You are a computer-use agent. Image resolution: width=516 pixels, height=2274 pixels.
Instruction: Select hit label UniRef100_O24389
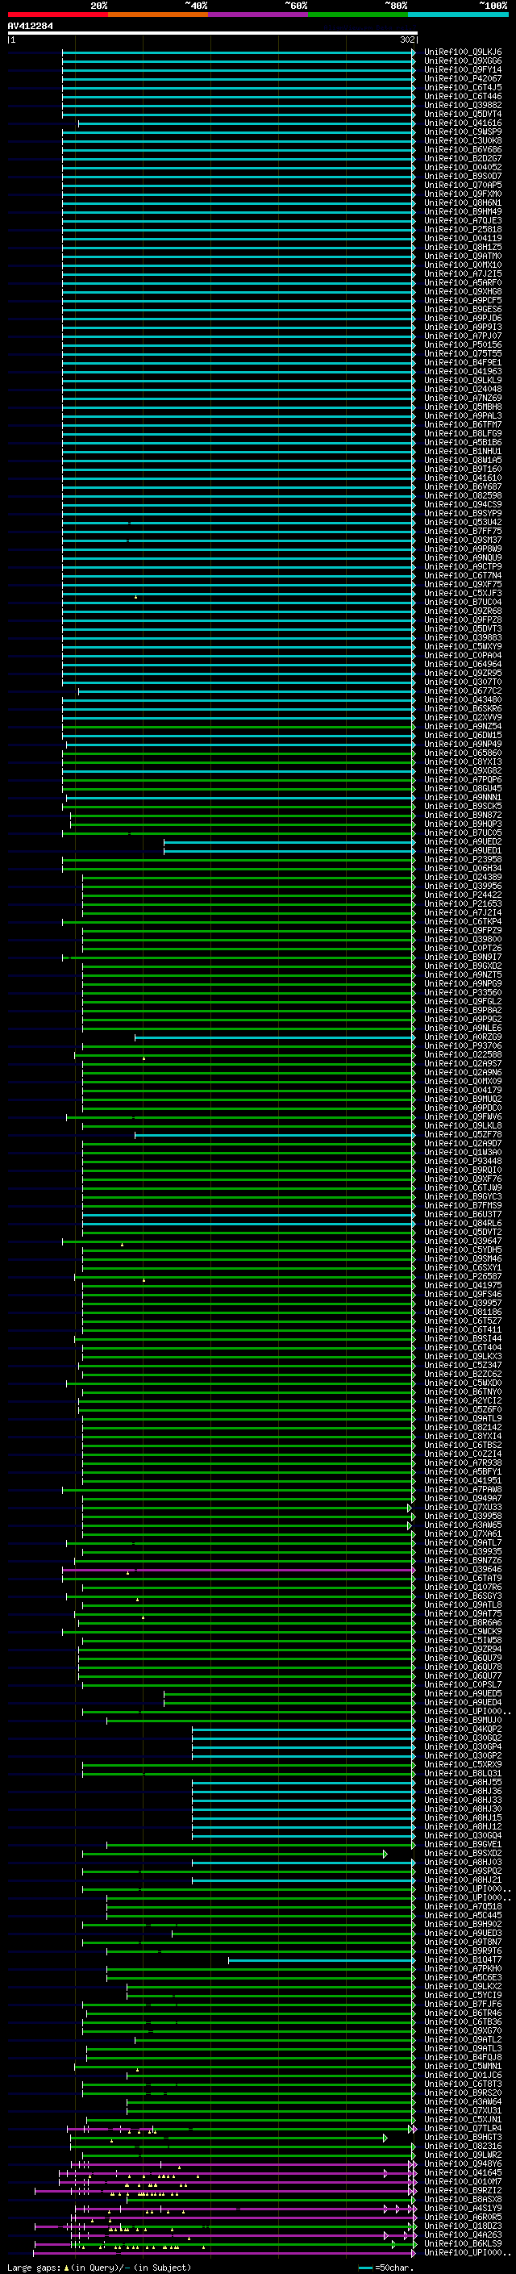point(463,877)
